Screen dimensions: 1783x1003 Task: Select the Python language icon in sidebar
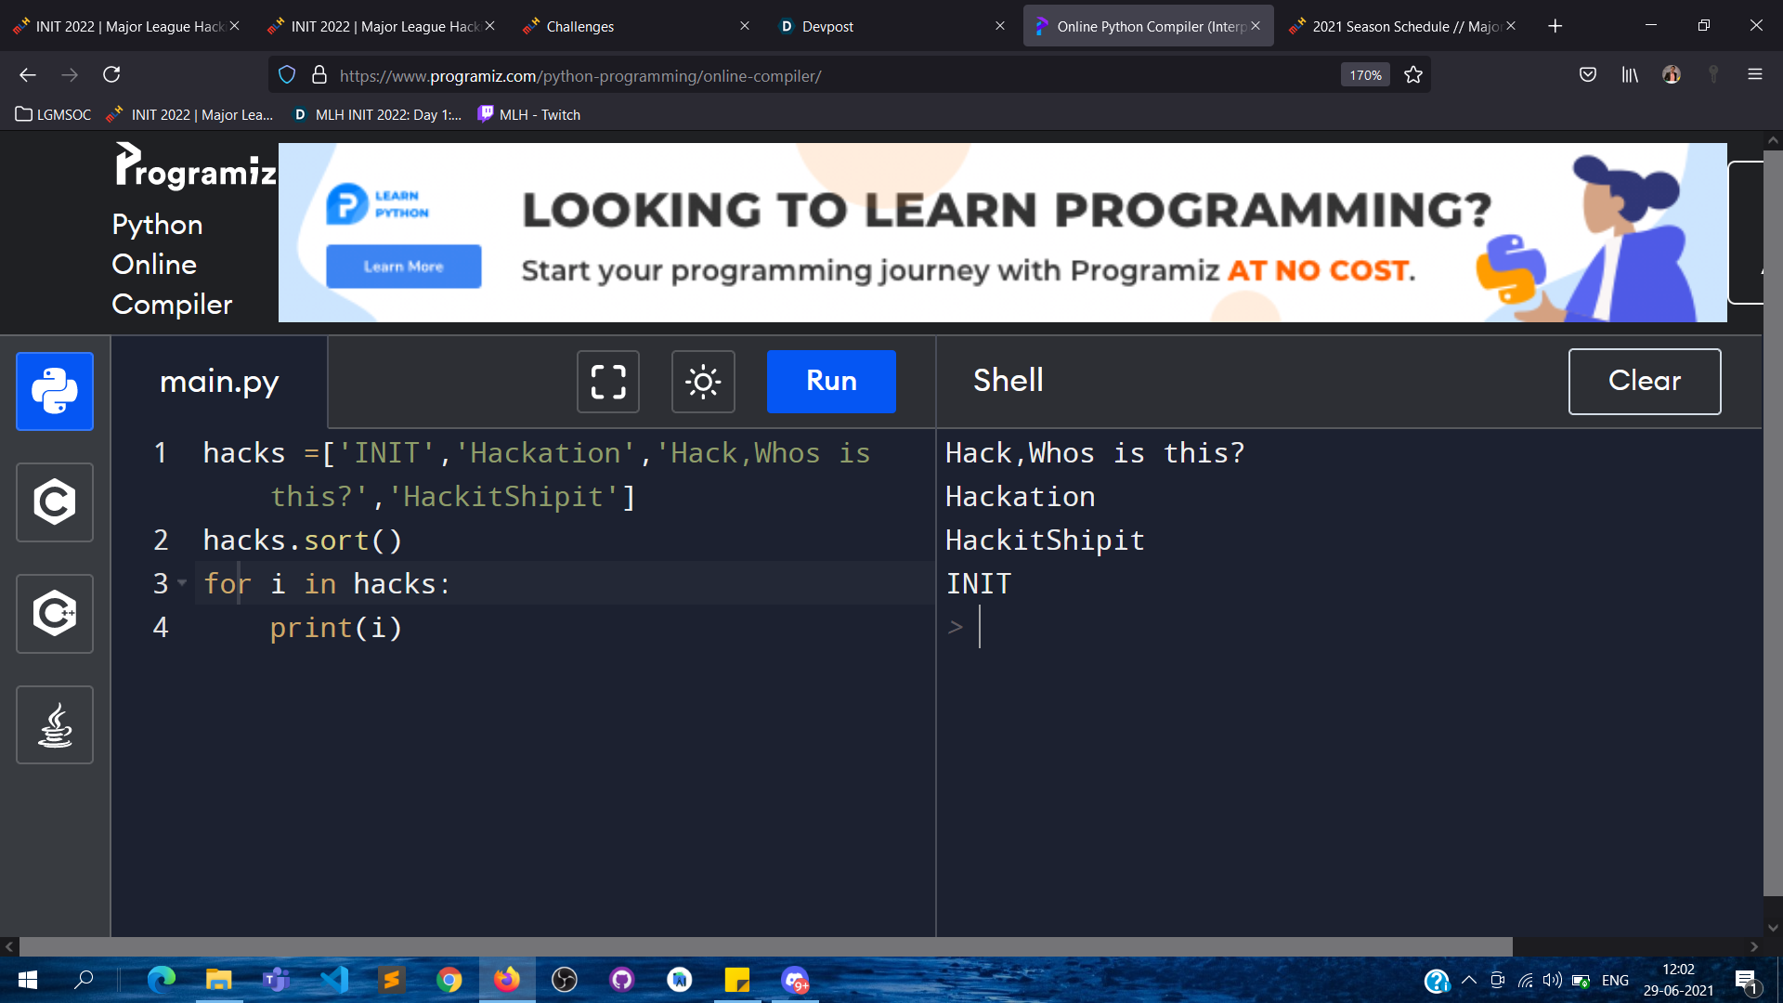[x=55, y=391]
